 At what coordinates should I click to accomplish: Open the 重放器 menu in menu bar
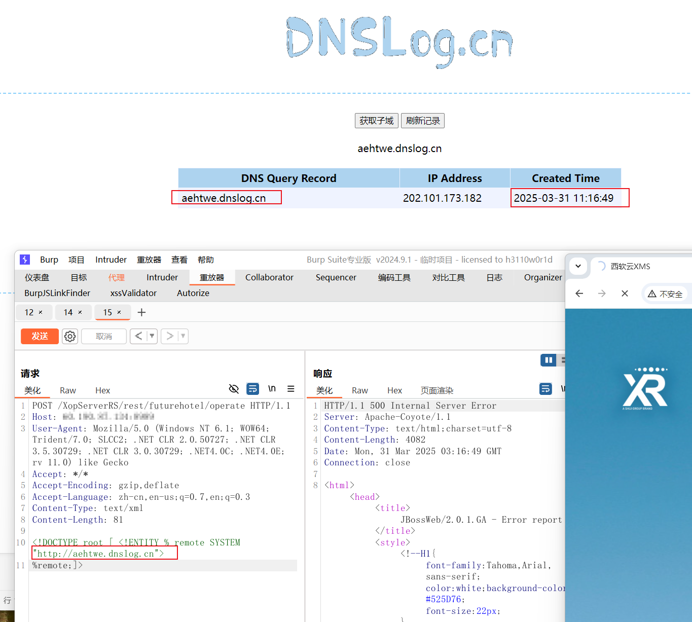149,260
